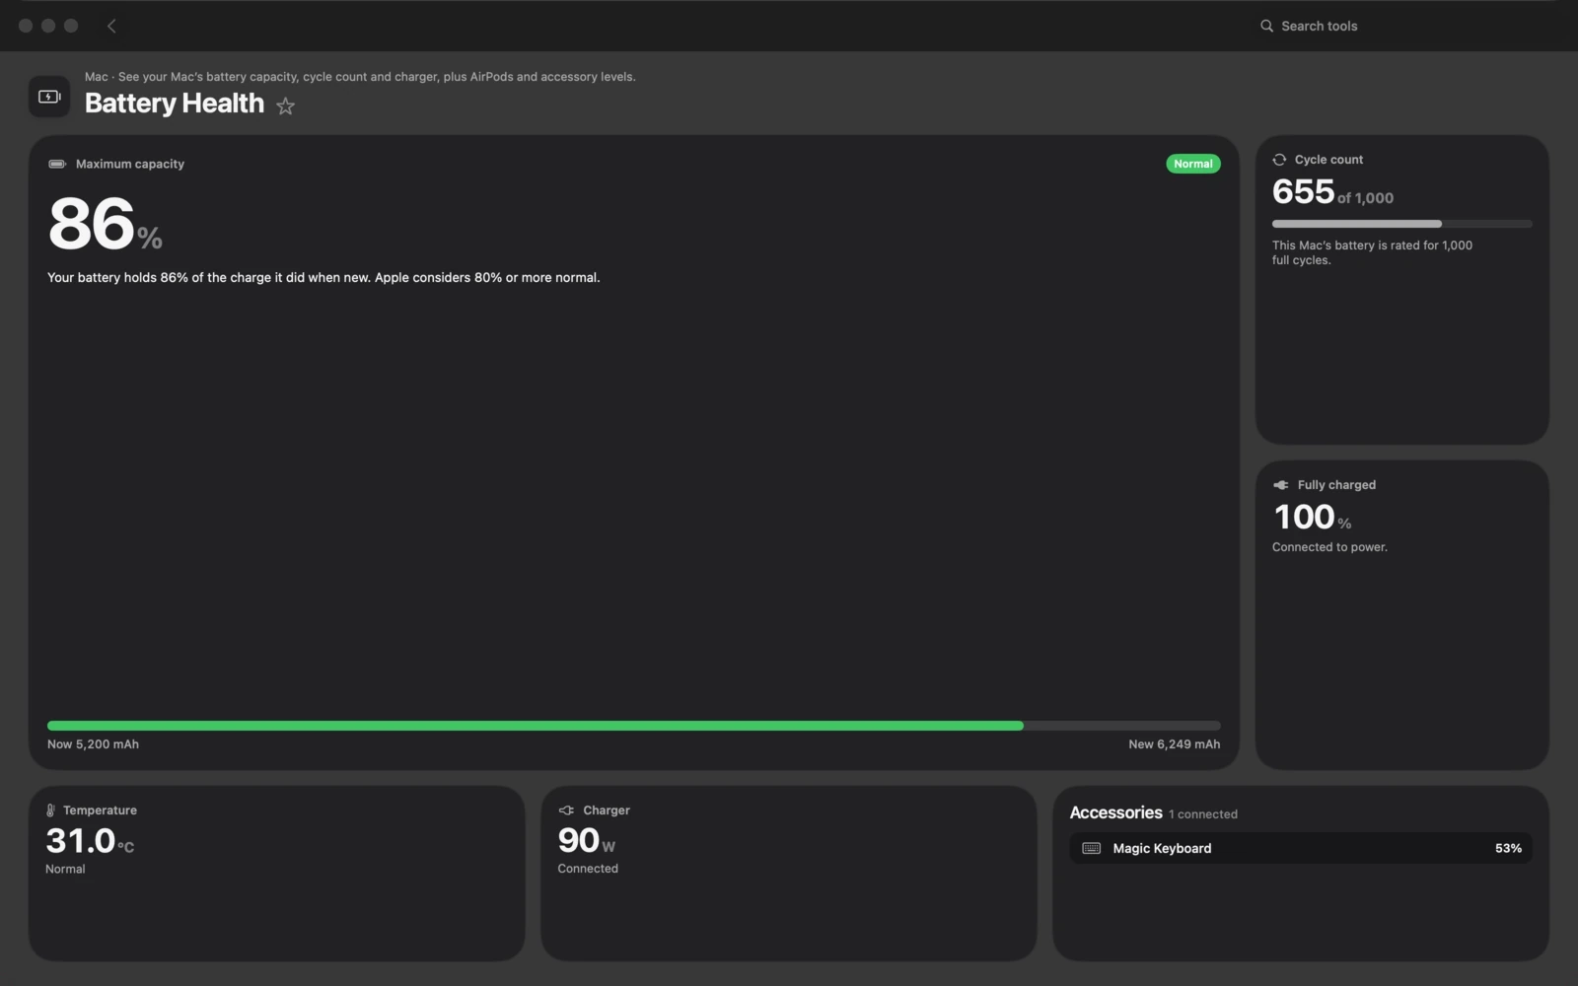Click the Battery Health app icon
The image size is (1578, 986).
[x=49, y=97]
